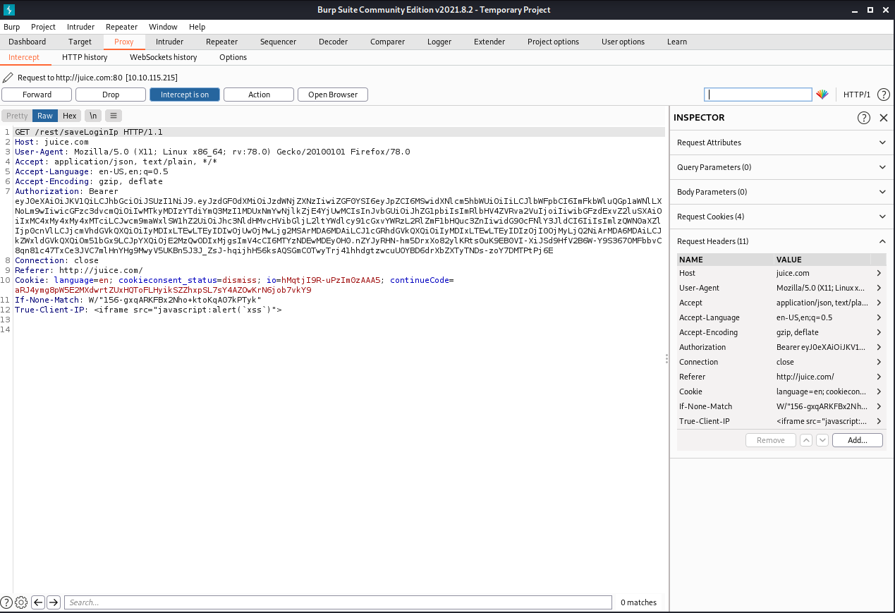
Task: Switch to the Target tab
Action: point(80,42)
